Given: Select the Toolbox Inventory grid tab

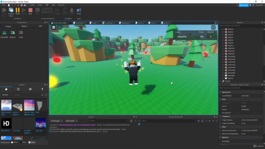Looking at the screenshot, I should pos(18,89).
